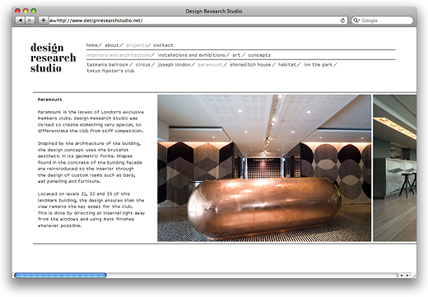Open the Google search magnifier dropdown

click(x=356, y=21)
